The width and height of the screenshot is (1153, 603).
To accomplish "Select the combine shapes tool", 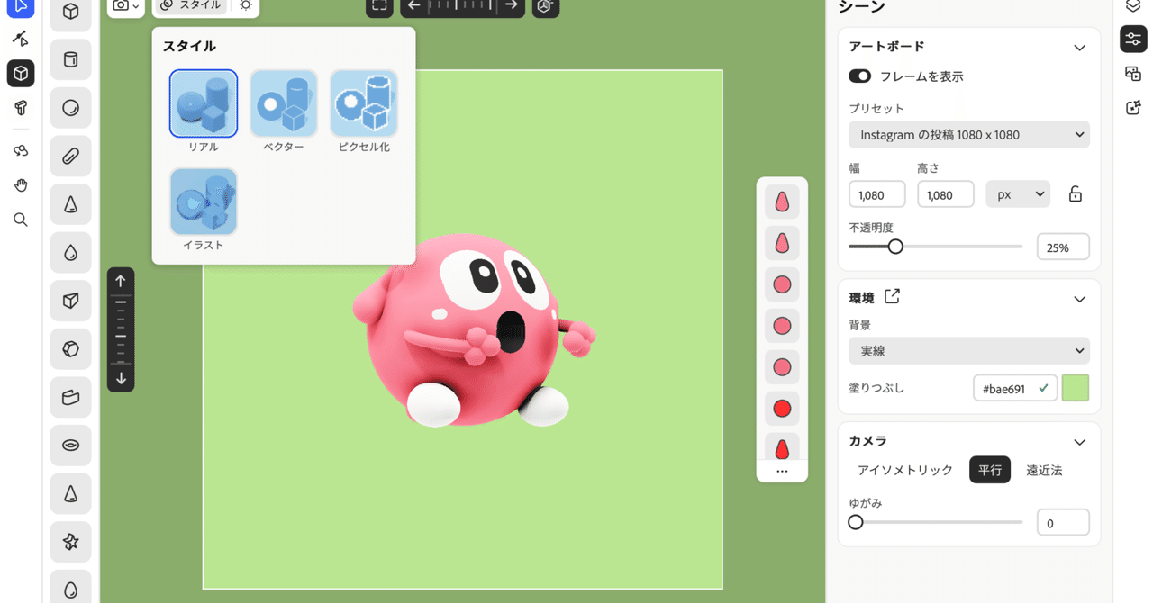I will tap(21, 151).
